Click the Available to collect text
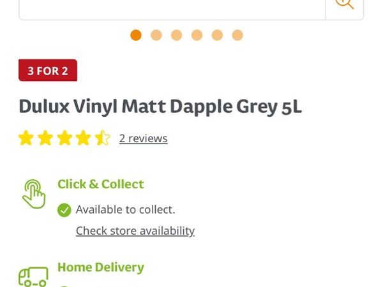This screenshot has width=383, height=287. tap(125, 209)
